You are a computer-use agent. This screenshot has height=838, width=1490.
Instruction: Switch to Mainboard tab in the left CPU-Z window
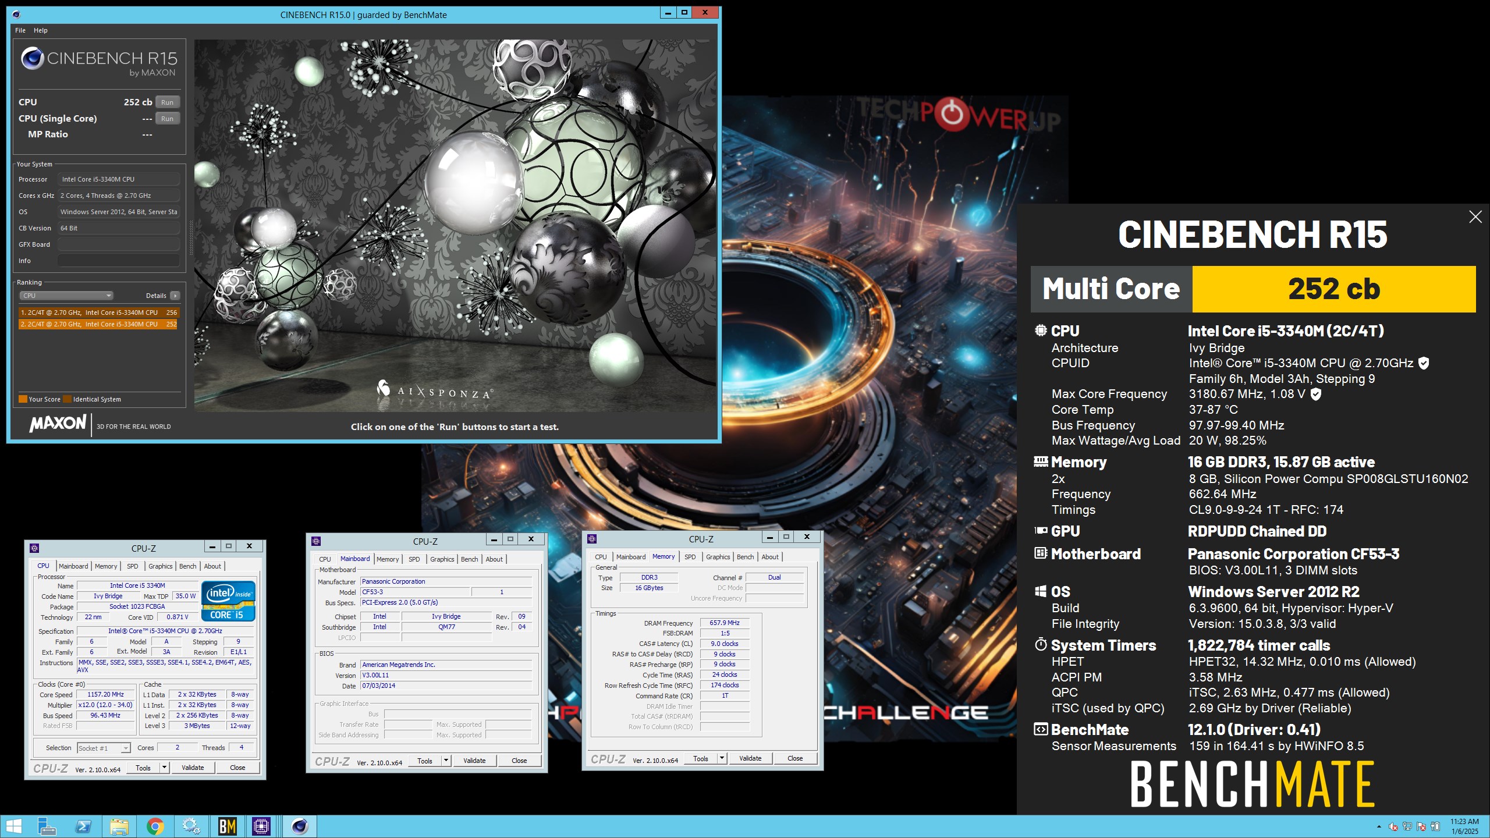pyautogui.click(x=73, y=566)
